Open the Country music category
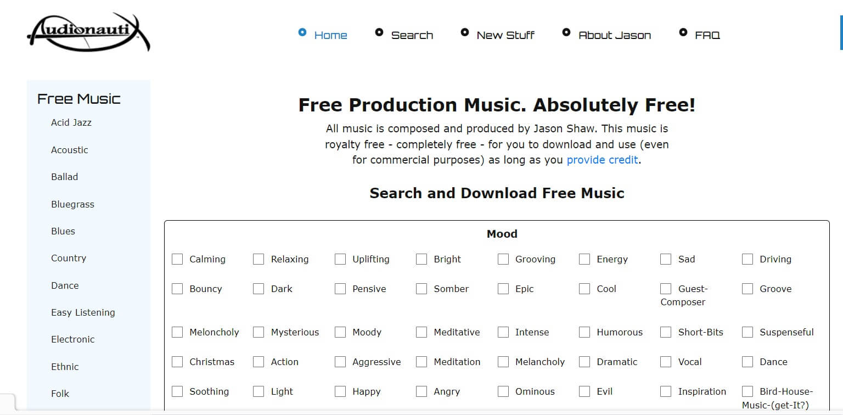This screenshot has width=843, height=415. click(x=68, y=258)
